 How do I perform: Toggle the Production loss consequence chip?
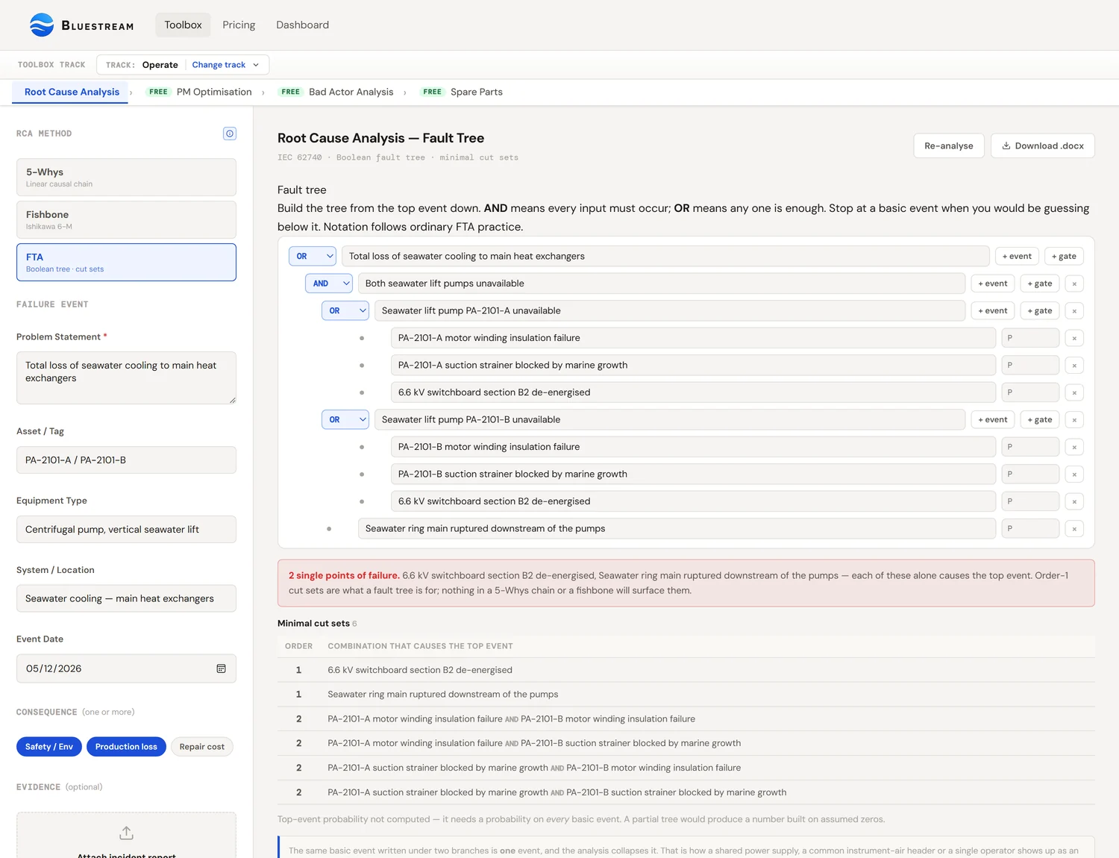tap(126, 747)
